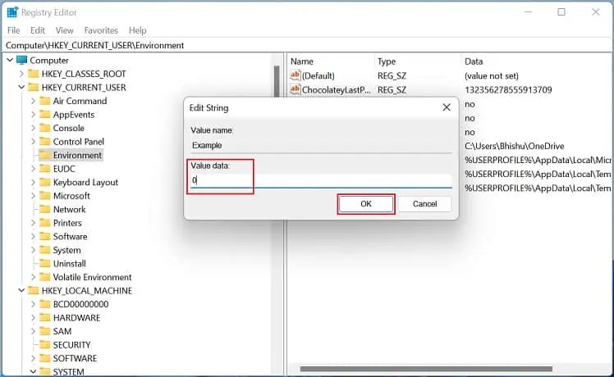Click the HKEY_CURRENT_USER folder icon
The width and height of the screenshot is (614, 377).
34,87
